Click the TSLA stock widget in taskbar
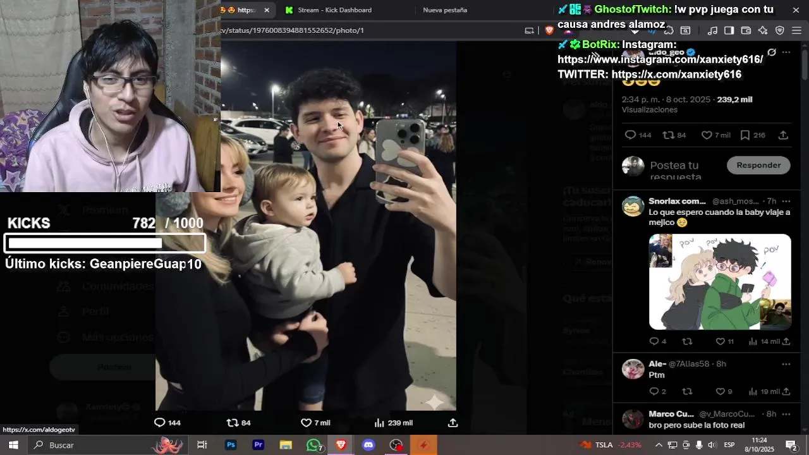 (x=611, y=445)
